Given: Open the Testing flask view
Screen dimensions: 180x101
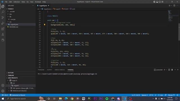Looking at the screenshot, I should tap(3, 34).
